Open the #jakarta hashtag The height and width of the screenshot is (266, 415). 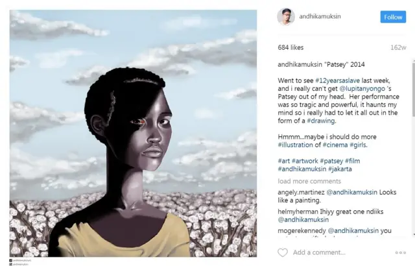tap(340, 169)
